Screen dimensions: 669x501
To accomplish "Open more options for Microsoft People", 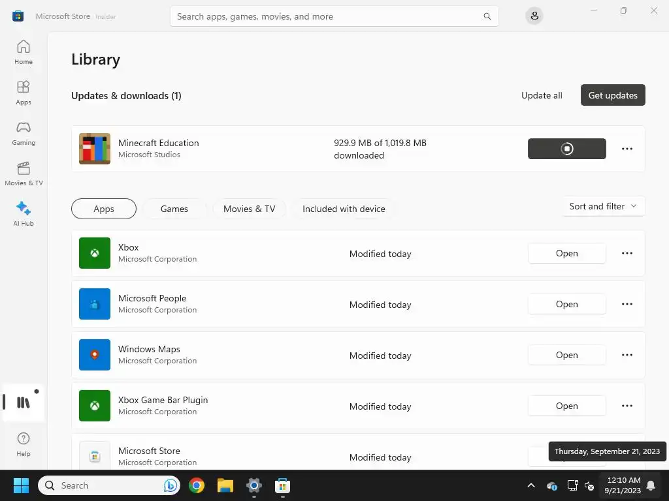I will click(627, 304).
